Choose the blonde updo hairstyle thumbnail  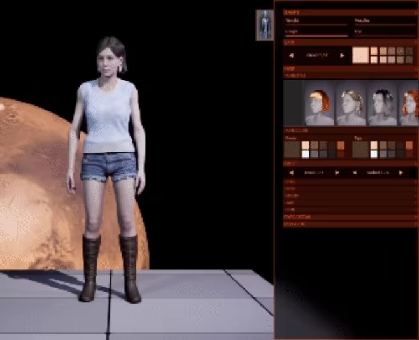(351, 103)
